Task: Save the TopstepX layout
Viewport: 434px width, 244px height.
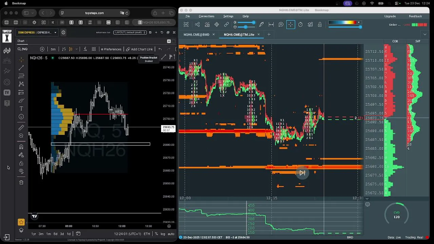Action: click(150, 33)
